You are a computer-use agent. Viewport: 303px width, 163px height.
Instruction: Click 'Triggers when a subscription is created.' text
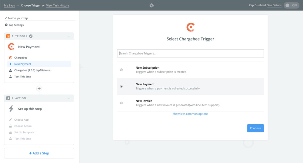coord(161,72)
